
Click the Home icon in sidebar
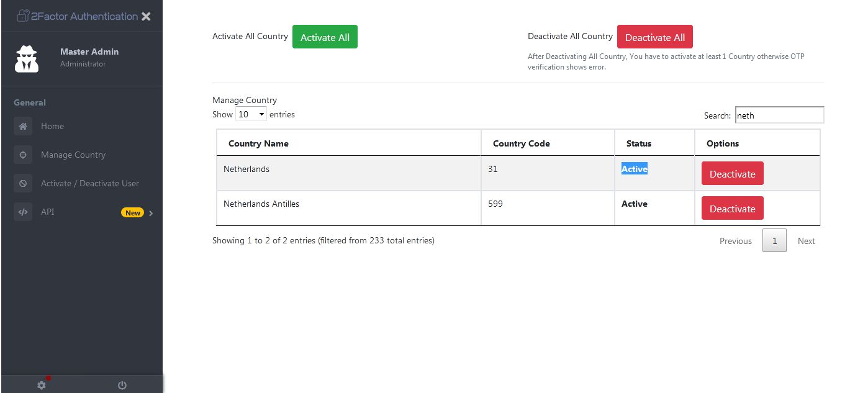[23, 126]
